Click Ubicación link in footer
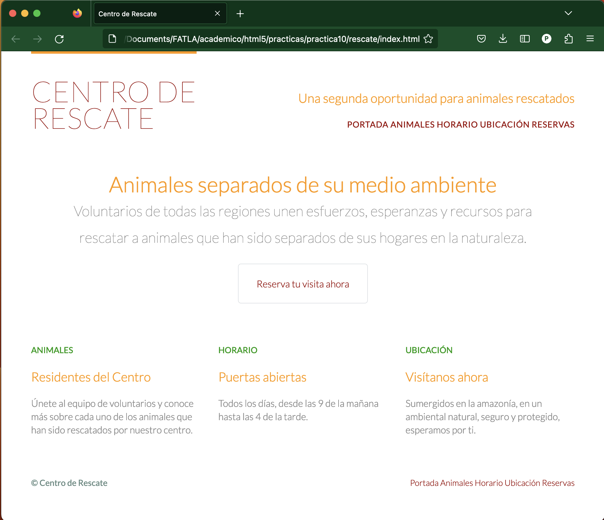Viewport: 604px width, 520px height. tap(522, 483)
